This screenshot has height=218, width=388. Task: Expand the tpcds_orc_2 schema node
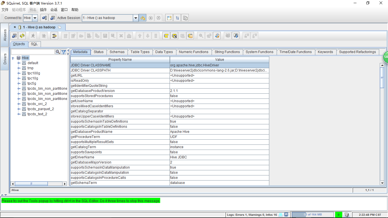click(x=19, y=104)
